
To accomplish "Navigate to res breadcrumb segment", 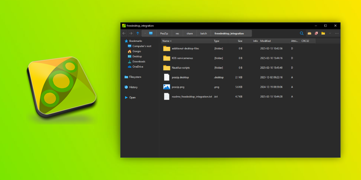I will tap(177, 34).
